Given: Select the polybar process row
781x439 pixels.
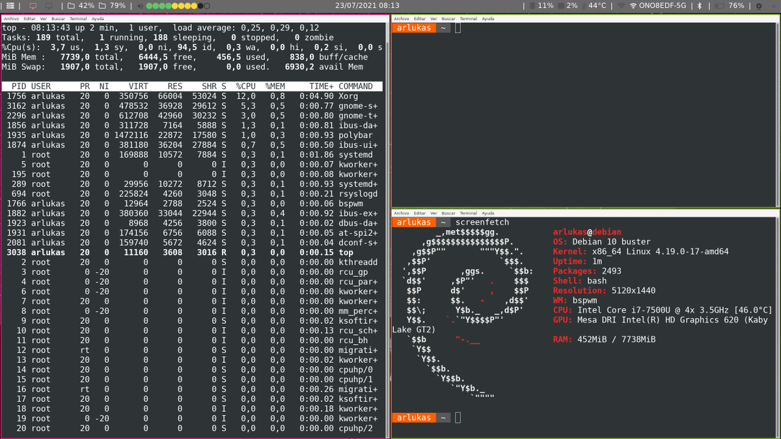Looking at the screenshot, I should pyautogui.click(x=193, y=135).
